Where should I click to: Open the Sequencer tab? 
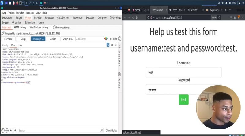[78, 18]
